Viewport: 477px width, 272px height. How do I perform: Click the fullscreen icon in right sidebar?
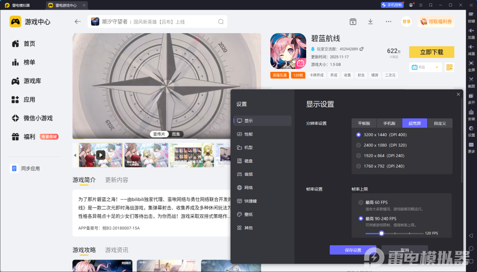pyautogui.click(x=471, y=63)
